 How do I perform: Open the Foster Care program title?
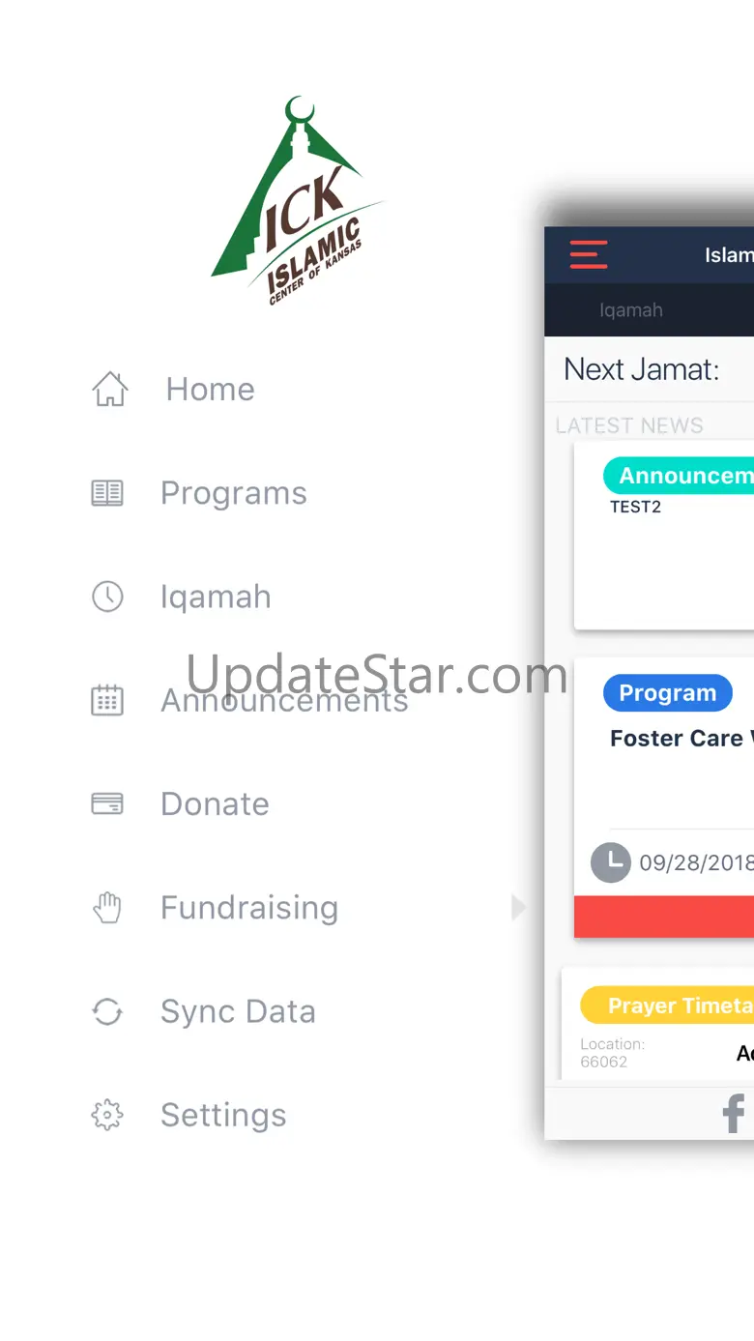681,739
